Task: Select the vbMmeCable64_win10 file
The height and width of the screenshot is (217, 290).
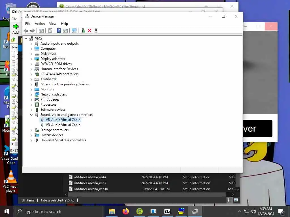Action: tap(91, 189)
